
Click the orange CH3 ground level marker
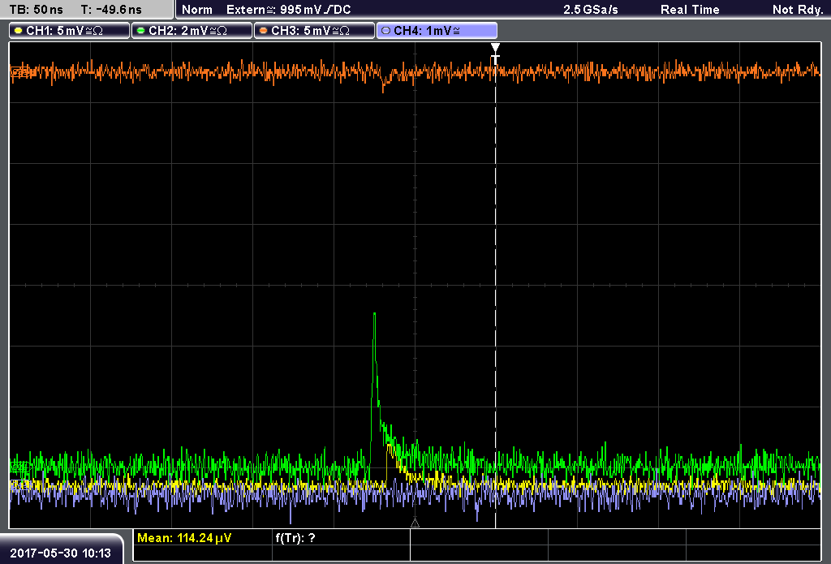click(19, 71)
